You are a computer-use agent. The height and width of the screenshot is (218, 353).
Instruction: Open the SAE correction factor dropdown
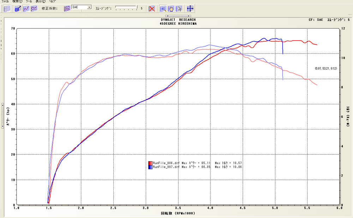click(89, 7)
